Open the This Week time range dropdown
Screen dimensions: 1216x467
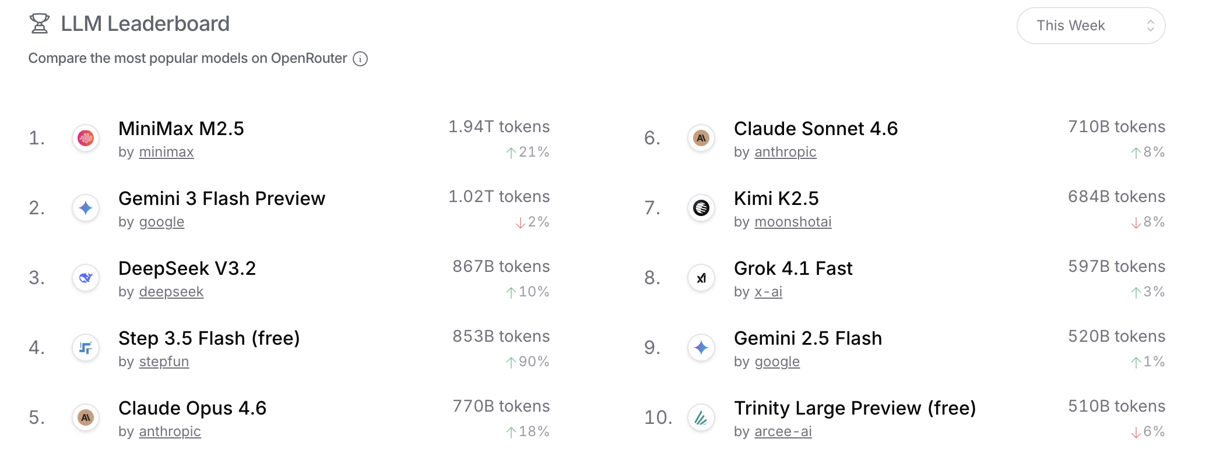click(x=1091, y=26)
